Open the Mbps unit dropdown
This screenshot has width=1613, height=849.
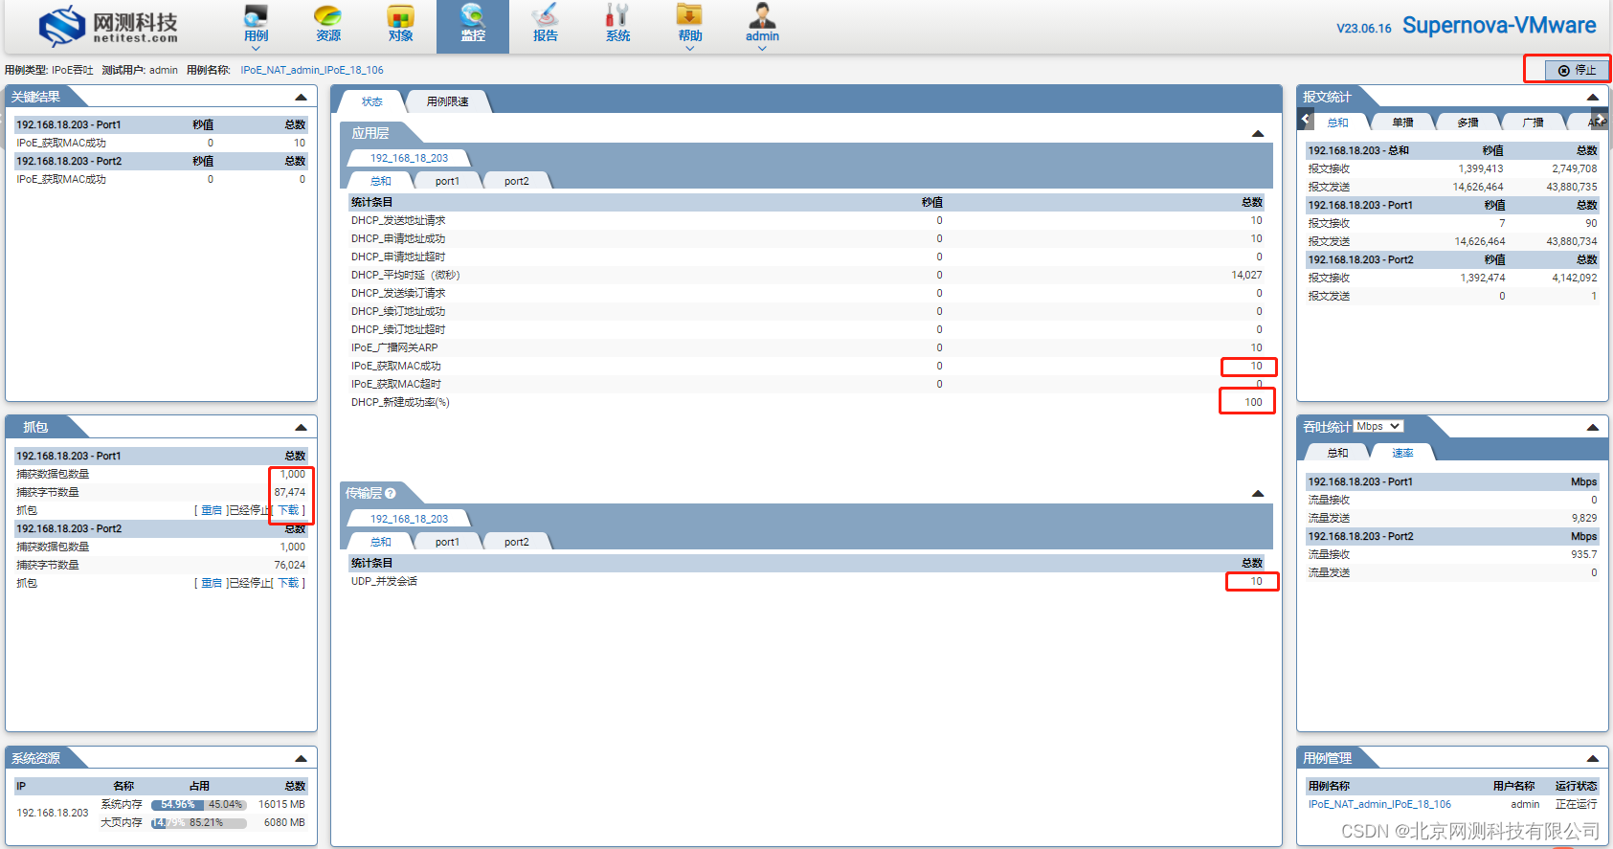(1378, 426)
